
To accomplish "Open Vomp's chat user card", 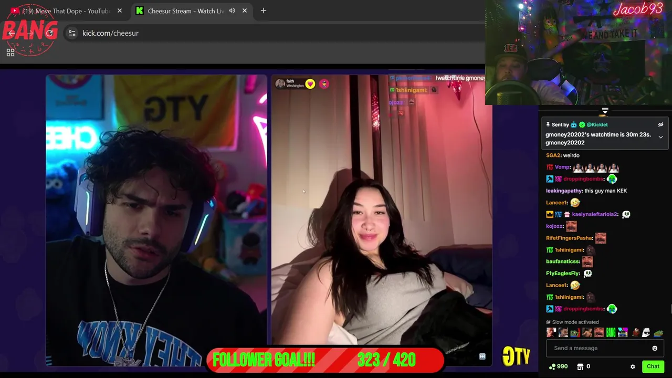I will (x=562, y=167).
